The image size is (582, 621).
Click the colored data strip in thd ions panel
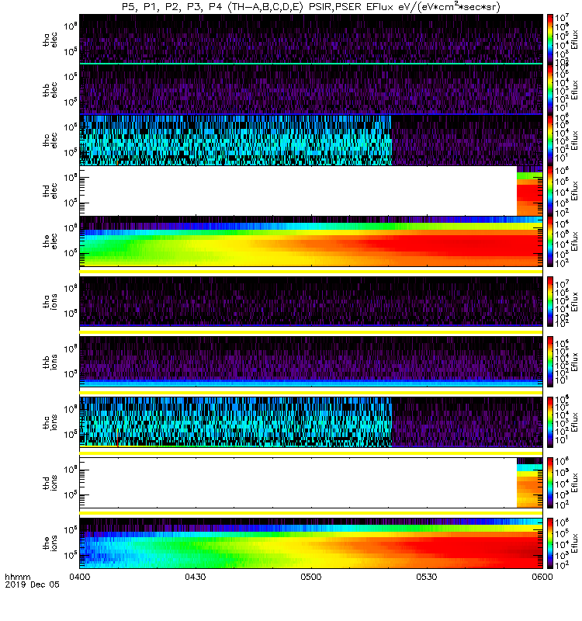click(x=529, y=483)
